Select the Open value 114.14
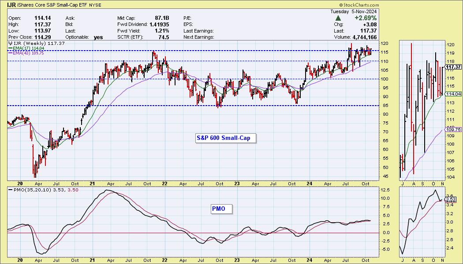463x264 pixels. (x=42, y=18)
